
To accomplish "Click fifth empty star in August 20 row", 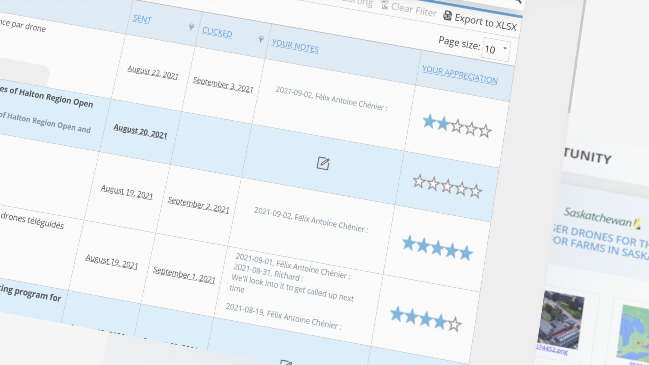I will 476,191.
